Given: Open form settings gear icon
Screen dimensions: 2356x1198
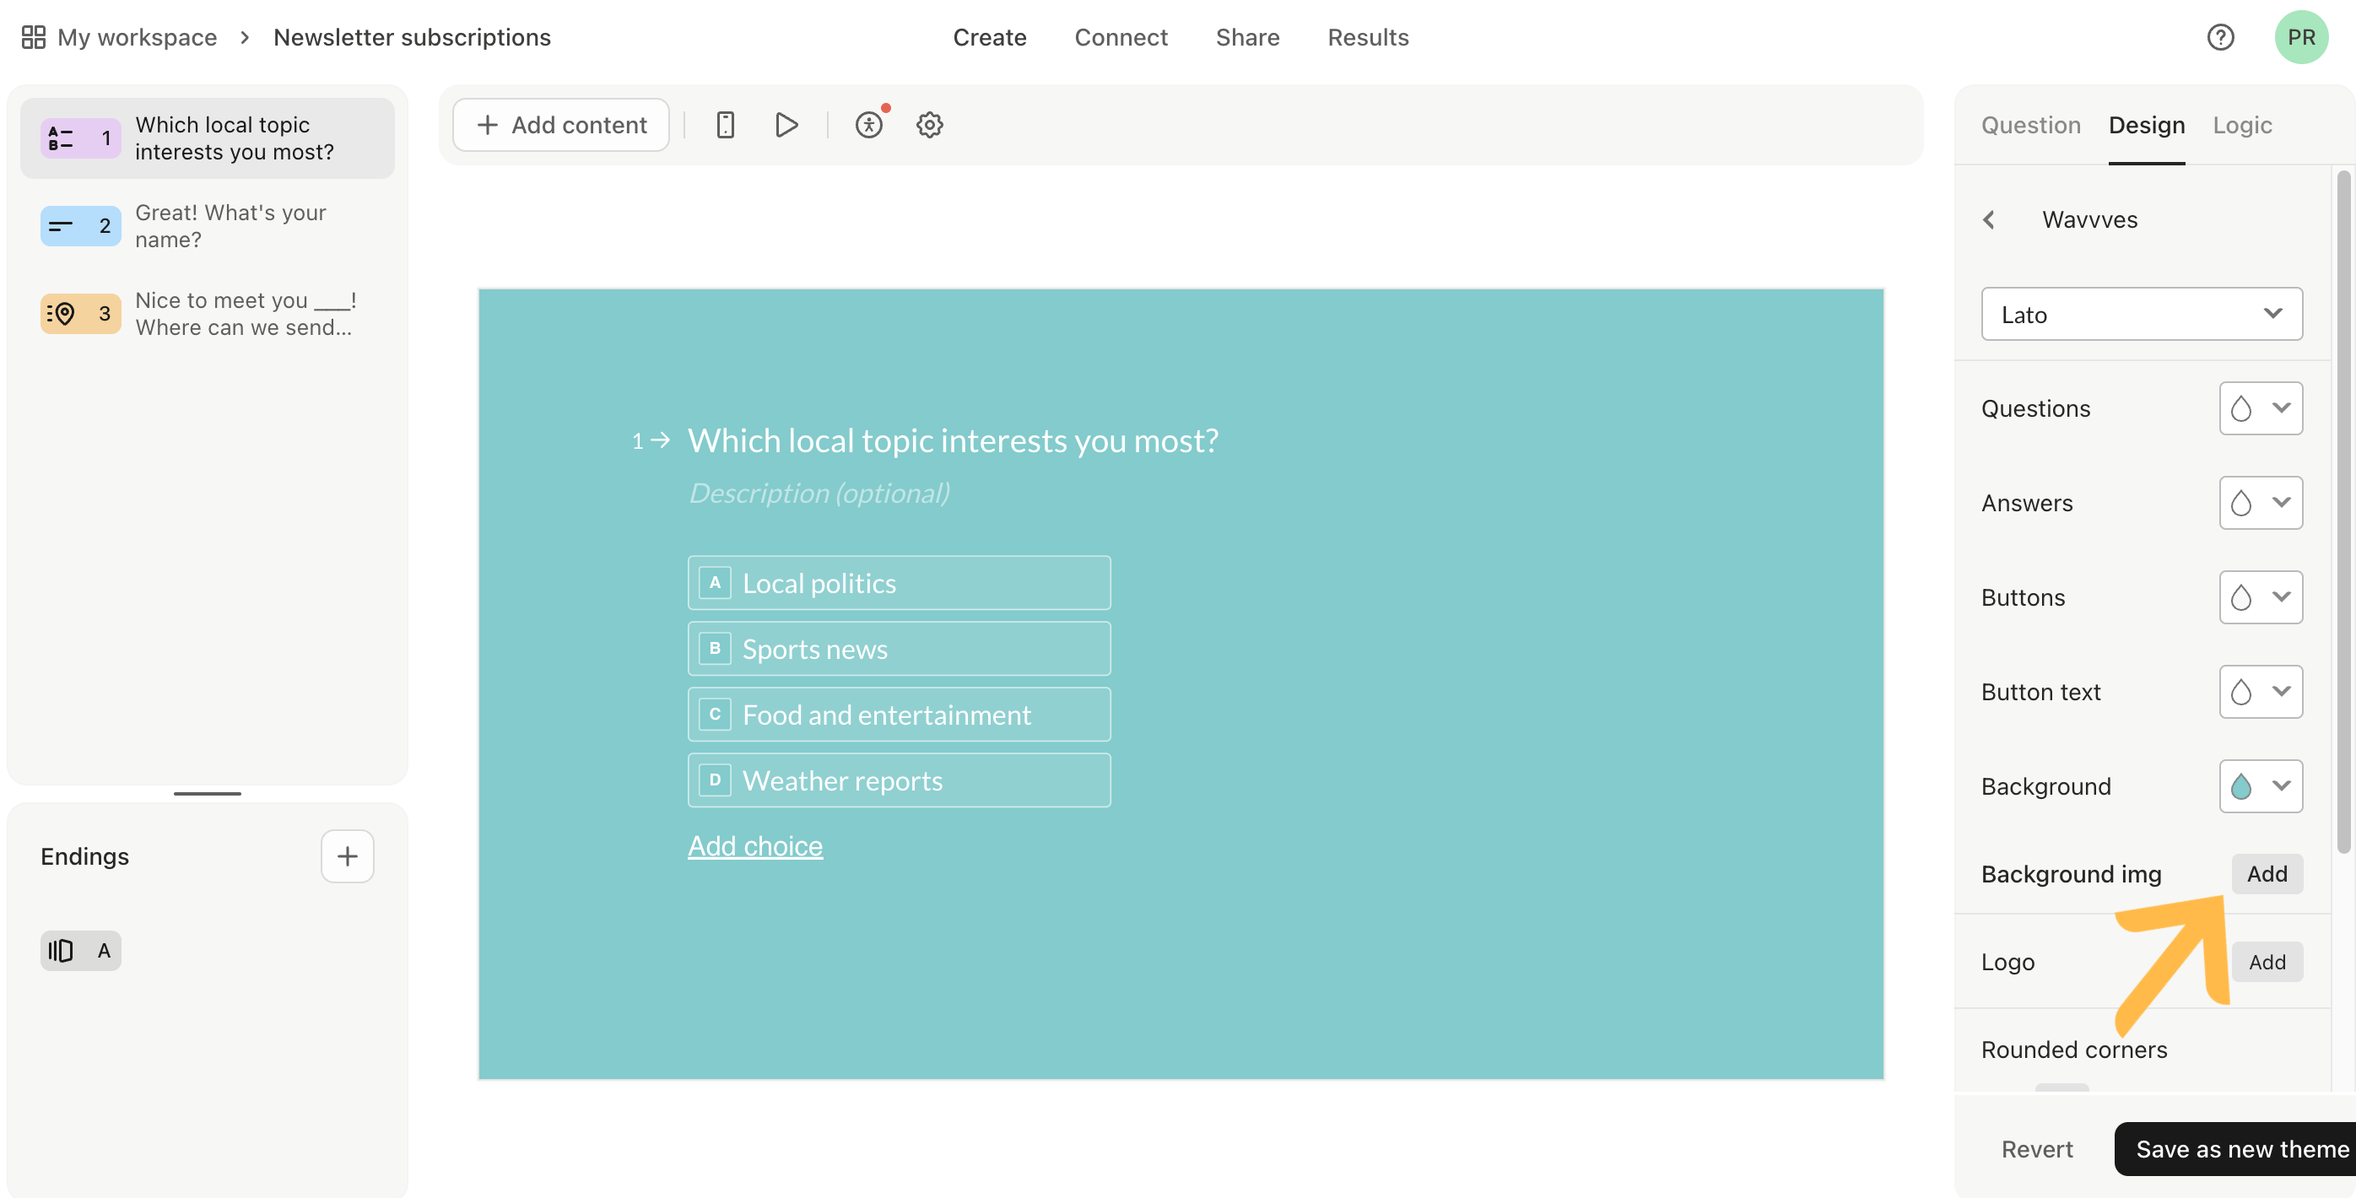Looking at the screenshot, I should 929,126.
